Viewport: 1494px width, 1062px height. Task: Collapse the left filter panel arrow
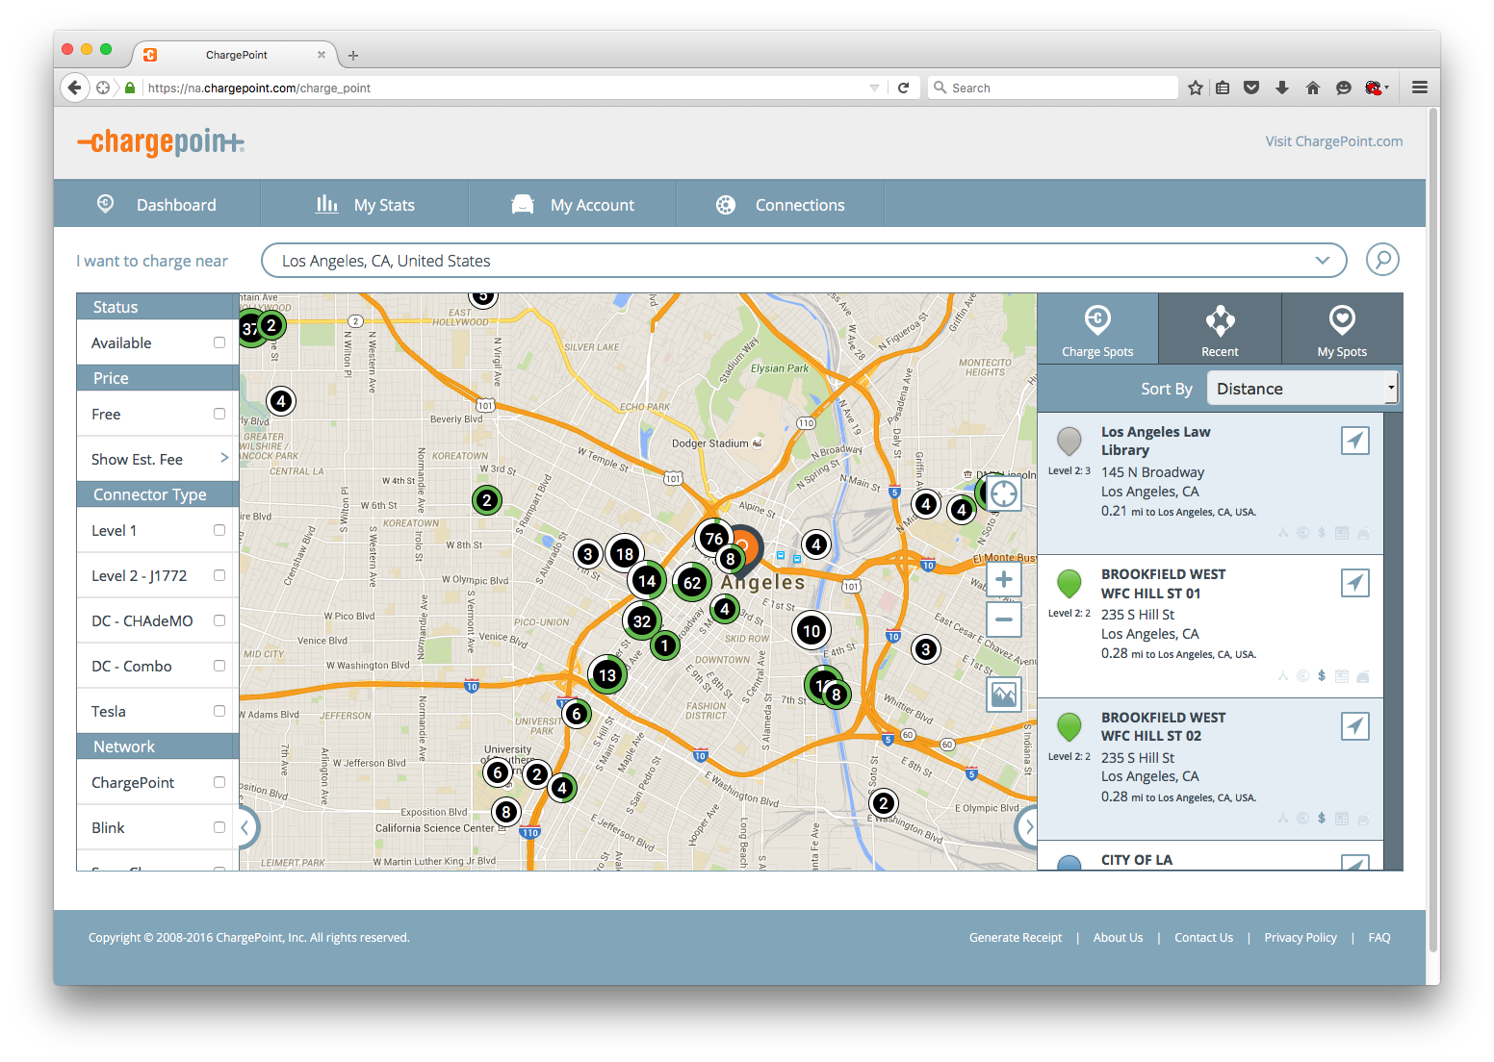pyautogui.click(x=246, y=827)
